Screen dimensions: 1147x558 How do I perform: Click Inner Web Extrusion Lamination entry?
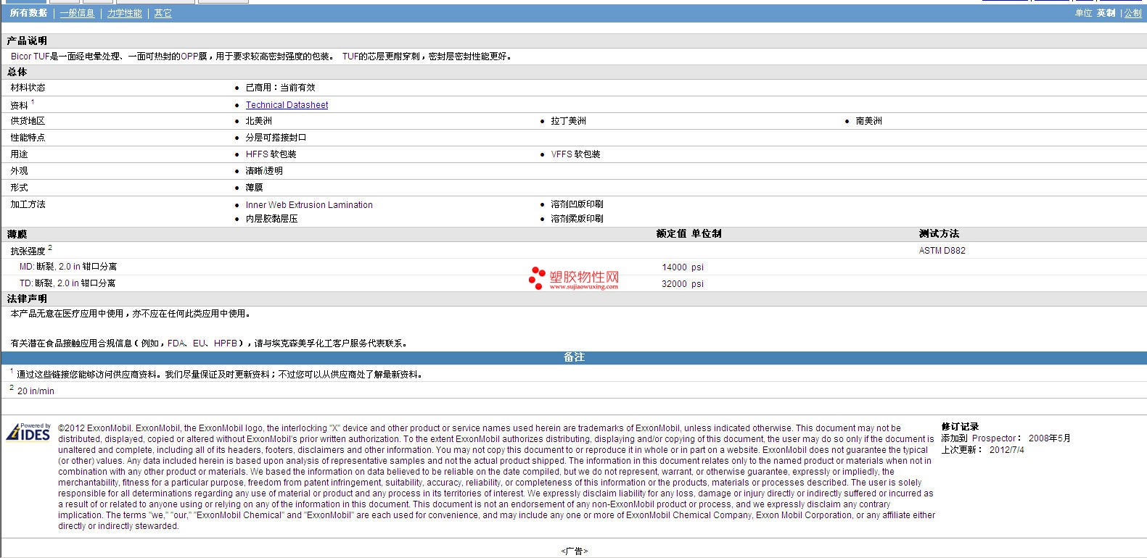tap(309, 205)
